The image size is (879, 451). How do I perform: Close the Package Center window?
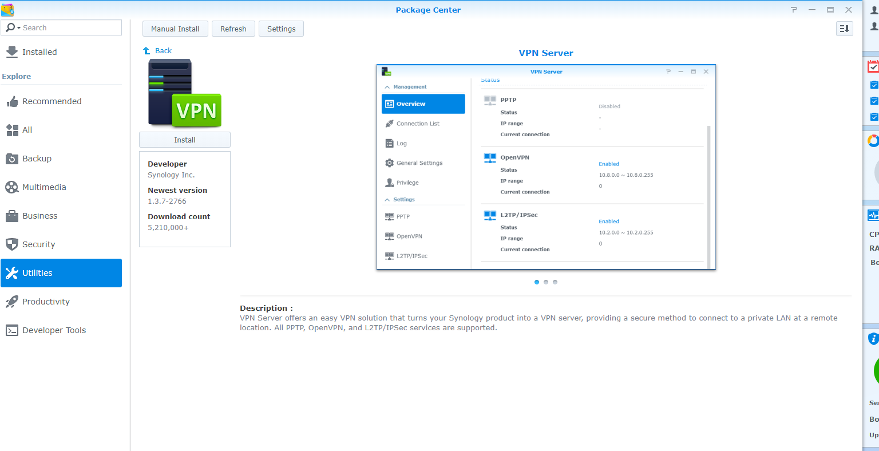tap(849, 10)
